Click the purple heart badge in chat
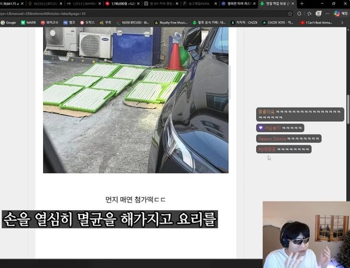 [261, 128]
